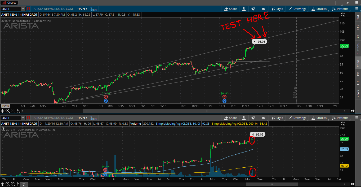Click zoom in magnifier under lower chart
361x187 pixels.
7,184
